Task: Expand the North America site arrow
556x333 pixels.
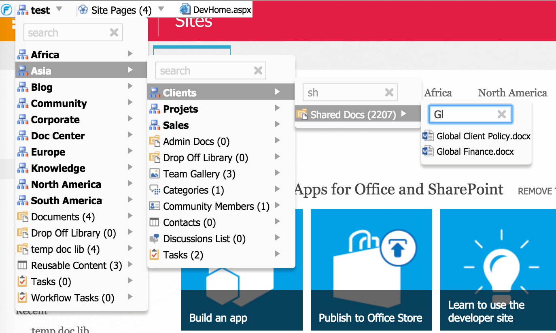Action: pos(129,184)
